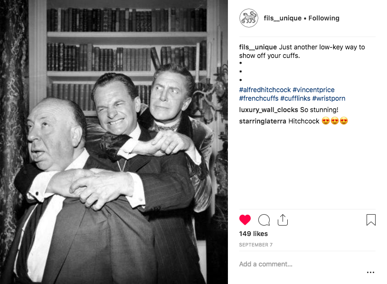Toggle the Following button
The height and width of the screenshot is (284, 387).
click(x=324, y=18)
